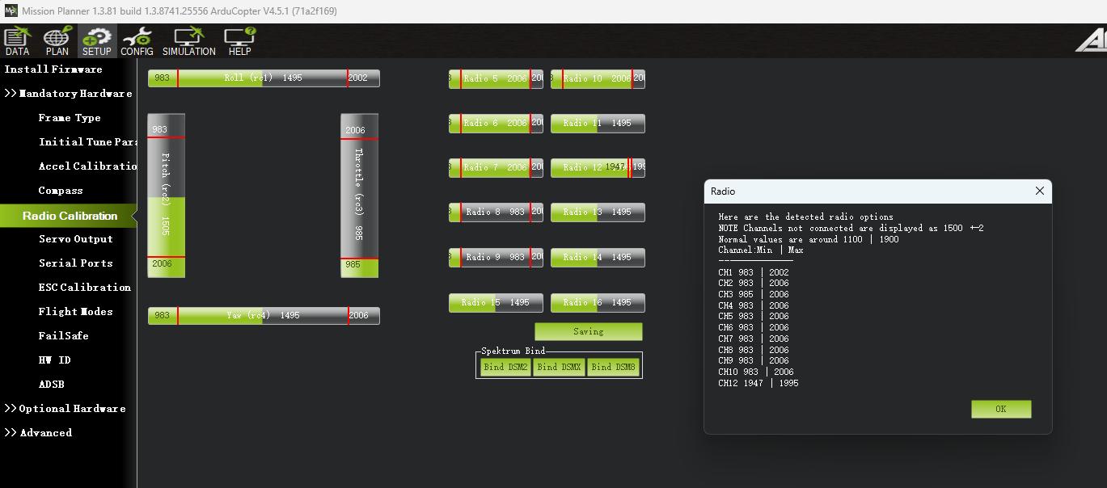Close the Radio dialog
This screenshot has height=488, width=1107.
point(1040,191)
